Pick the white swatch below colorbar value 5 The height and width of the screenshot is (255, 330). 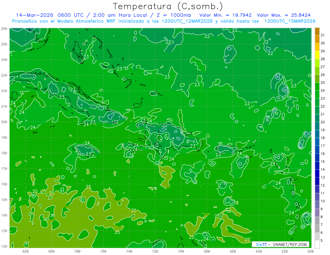tap(317, 244)
